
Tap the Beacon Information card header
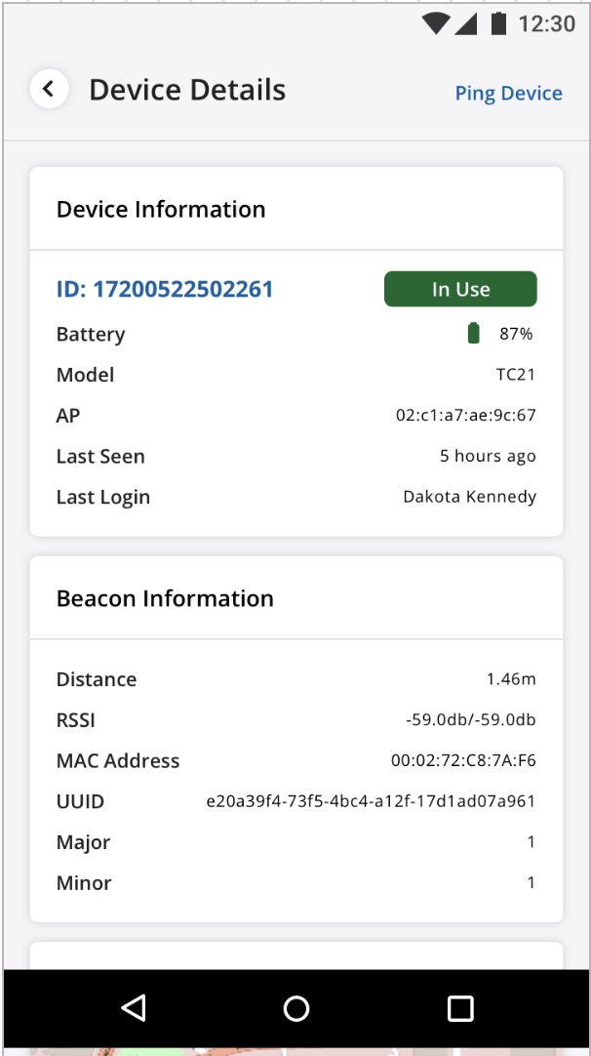click(x=165, y=598)
